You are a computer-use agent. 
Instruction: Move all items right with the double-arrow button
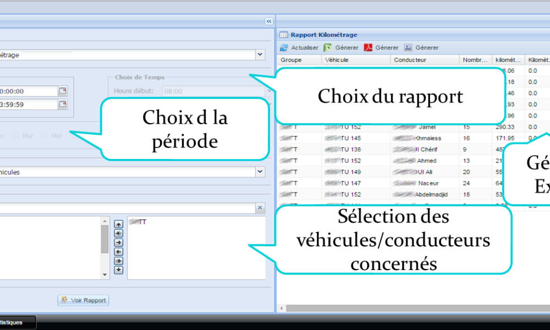pos(118,233)
